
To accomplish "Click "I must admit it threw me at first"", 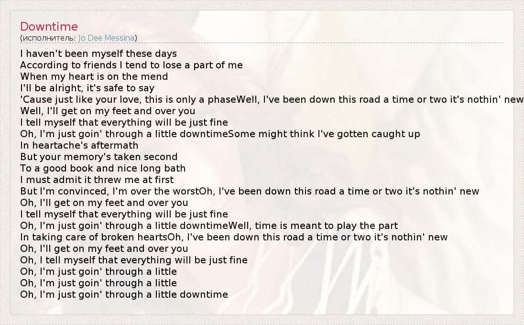I will (x=97, y=180).
